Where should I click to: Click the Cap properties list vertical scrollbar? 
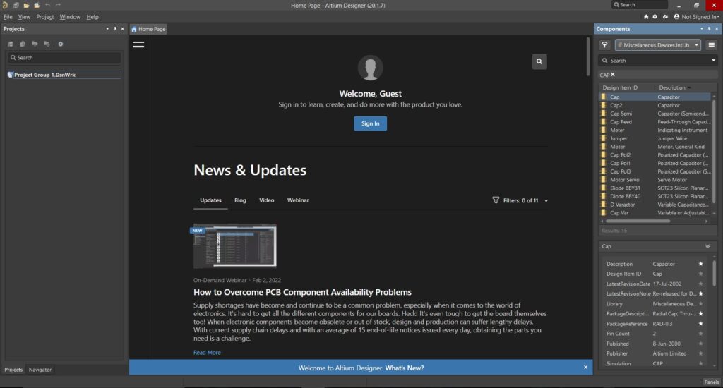click(715, 272)
